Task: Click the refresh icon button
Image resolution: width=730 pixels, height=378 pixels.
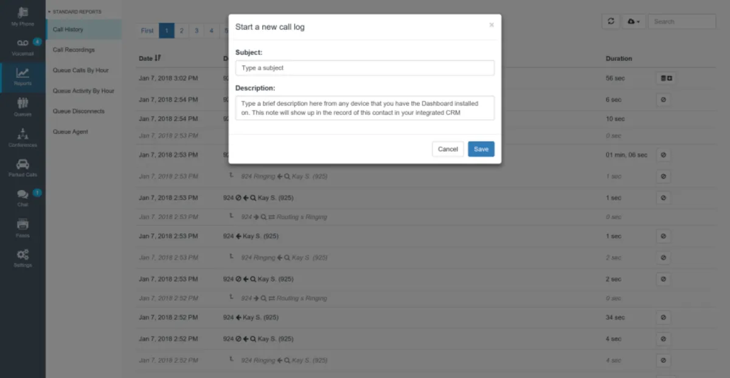Action: click(x=611, y=21)
